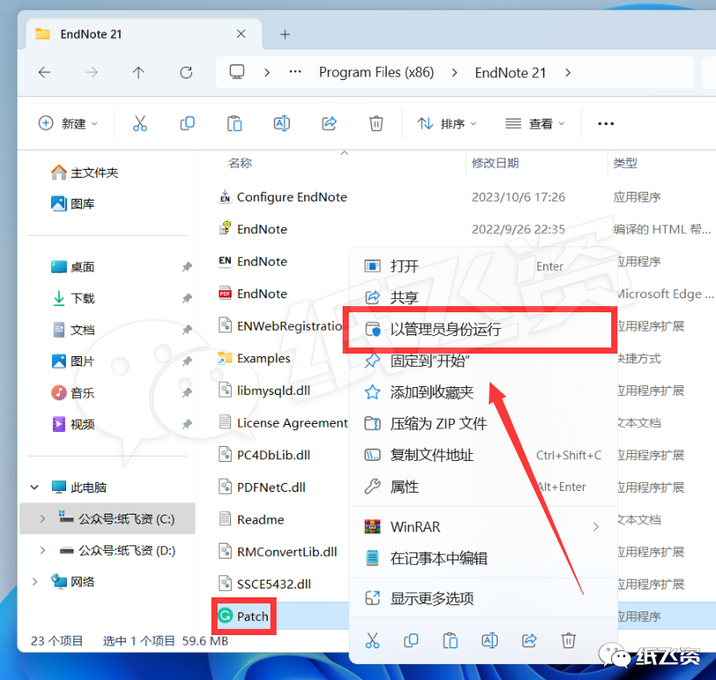
Task: Click the Rename icon in the context menu
Action: (x=490, y=640)
